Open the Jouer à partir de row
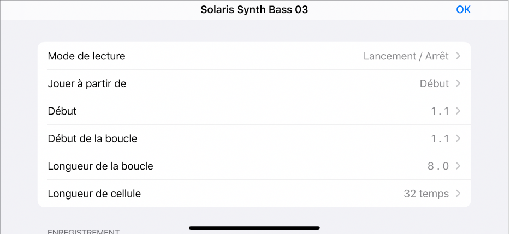The image size is (510, 235). (x=87, y=83)
